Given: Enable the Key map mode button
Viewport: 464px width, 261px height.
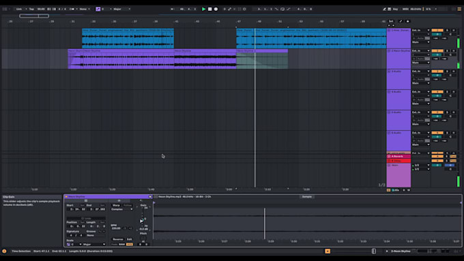Looking at the screenshot, I should click(395, 9).
